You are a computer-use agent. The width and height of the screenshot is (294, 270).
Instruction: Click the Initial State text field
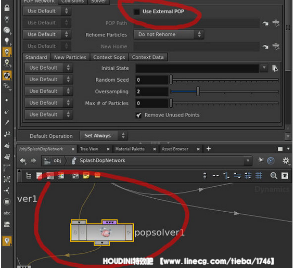click(x=197, y=68)
